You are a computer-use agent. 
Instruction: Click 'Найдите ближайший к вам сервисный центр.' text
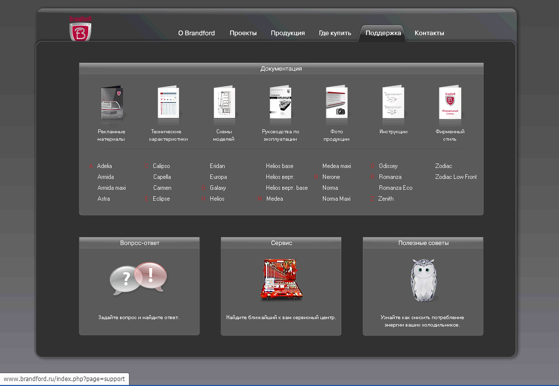281,317
